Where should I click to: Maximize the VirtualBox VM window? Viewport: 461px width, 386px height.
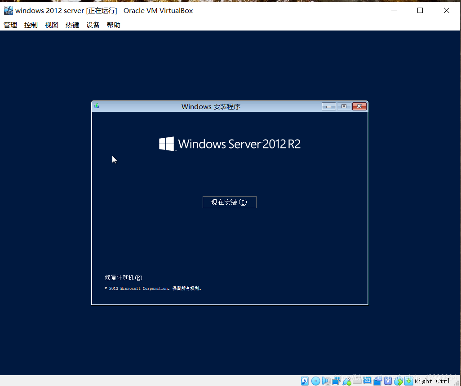(420, 10)
